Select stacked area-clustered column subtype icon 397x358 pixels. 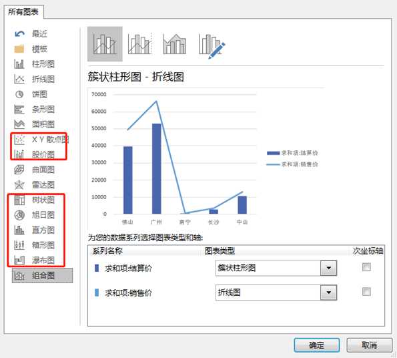pos(175,44)
